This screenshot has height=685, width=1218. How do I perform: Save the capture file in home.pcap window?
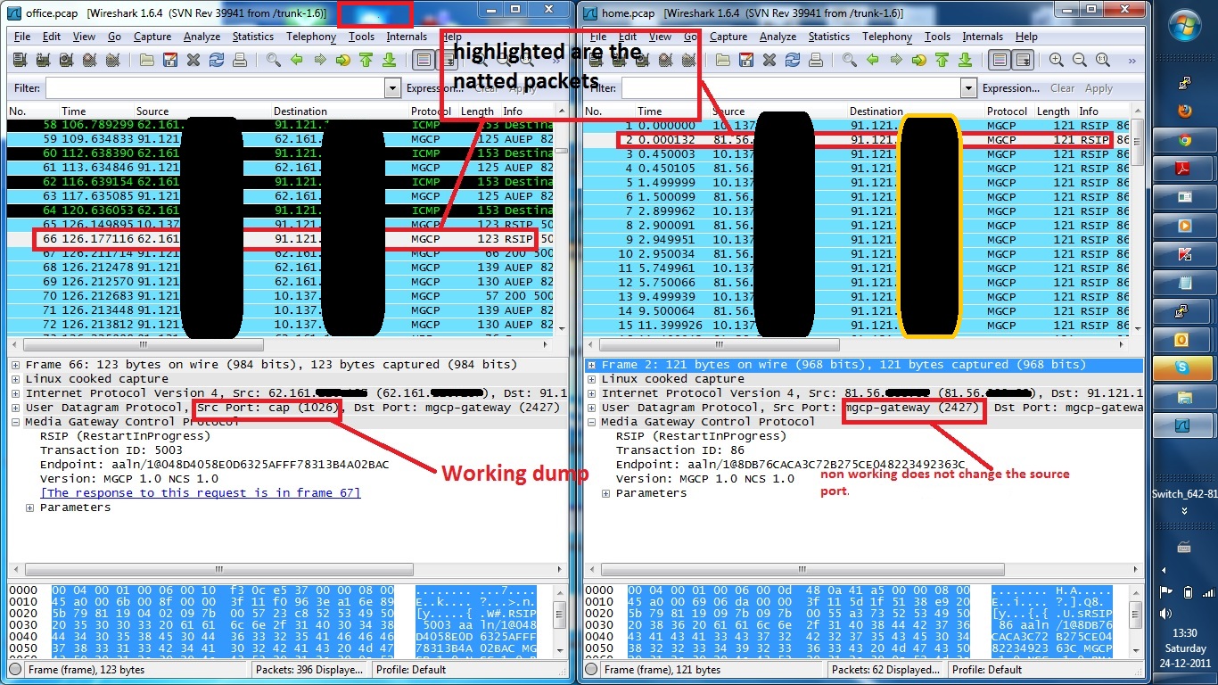745,60
